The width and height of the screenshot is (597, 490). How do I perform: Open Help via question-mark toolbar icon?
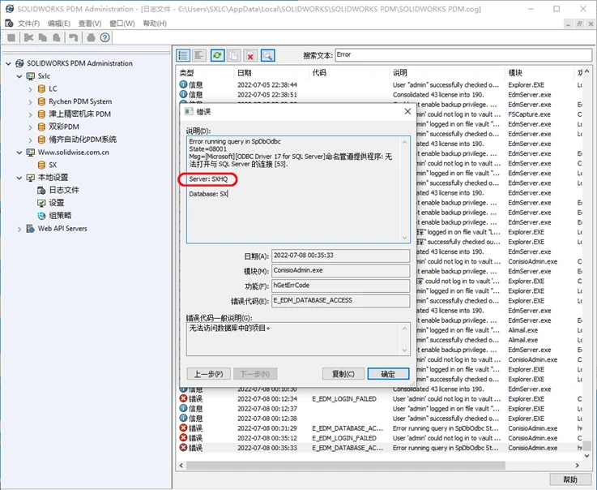(x=105, y=37)
